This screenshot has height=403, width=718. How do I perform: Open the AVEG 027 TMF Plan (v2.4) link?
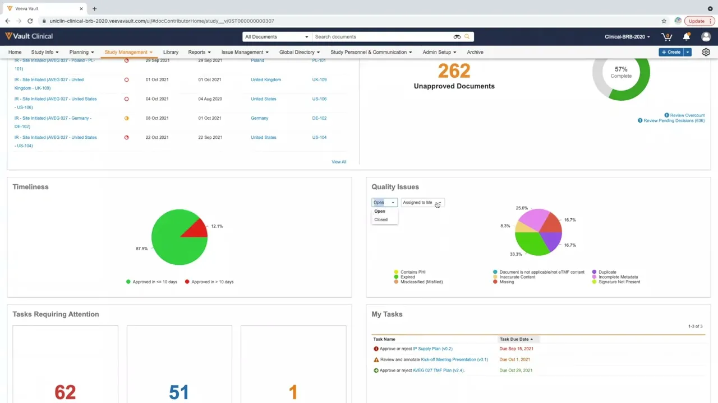[x=438, y=371]
